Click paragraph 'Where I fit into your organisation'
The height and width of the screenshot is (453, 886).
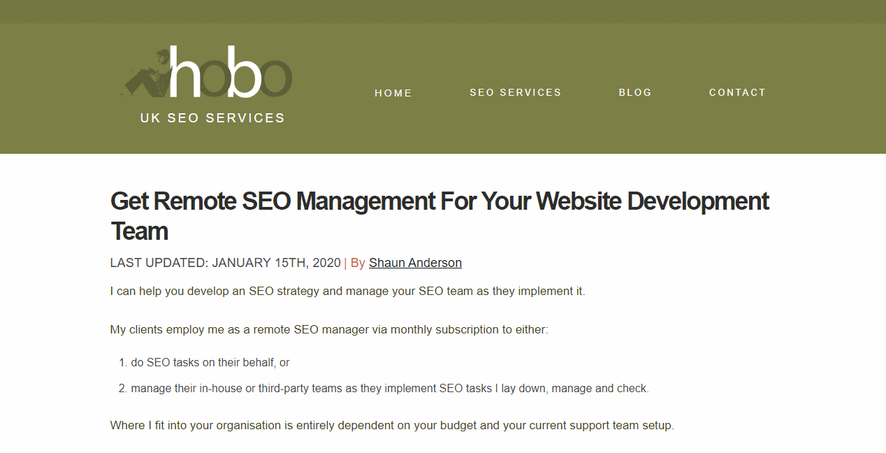(392, 426)
